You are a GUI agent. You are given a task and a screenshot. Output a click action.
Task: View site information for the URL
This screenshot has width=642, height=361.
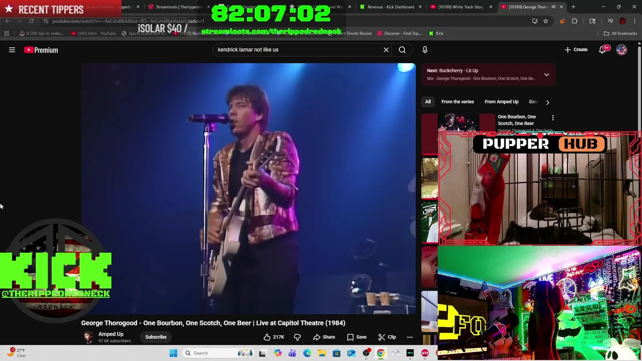click(x=46, y=21)
